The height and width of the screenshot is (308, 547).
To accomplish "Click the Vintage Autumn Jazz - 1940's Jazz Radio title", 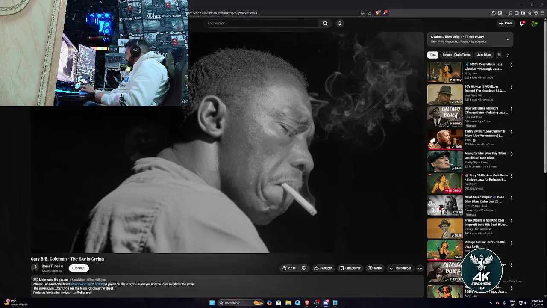I will click(x=485, y=244).
